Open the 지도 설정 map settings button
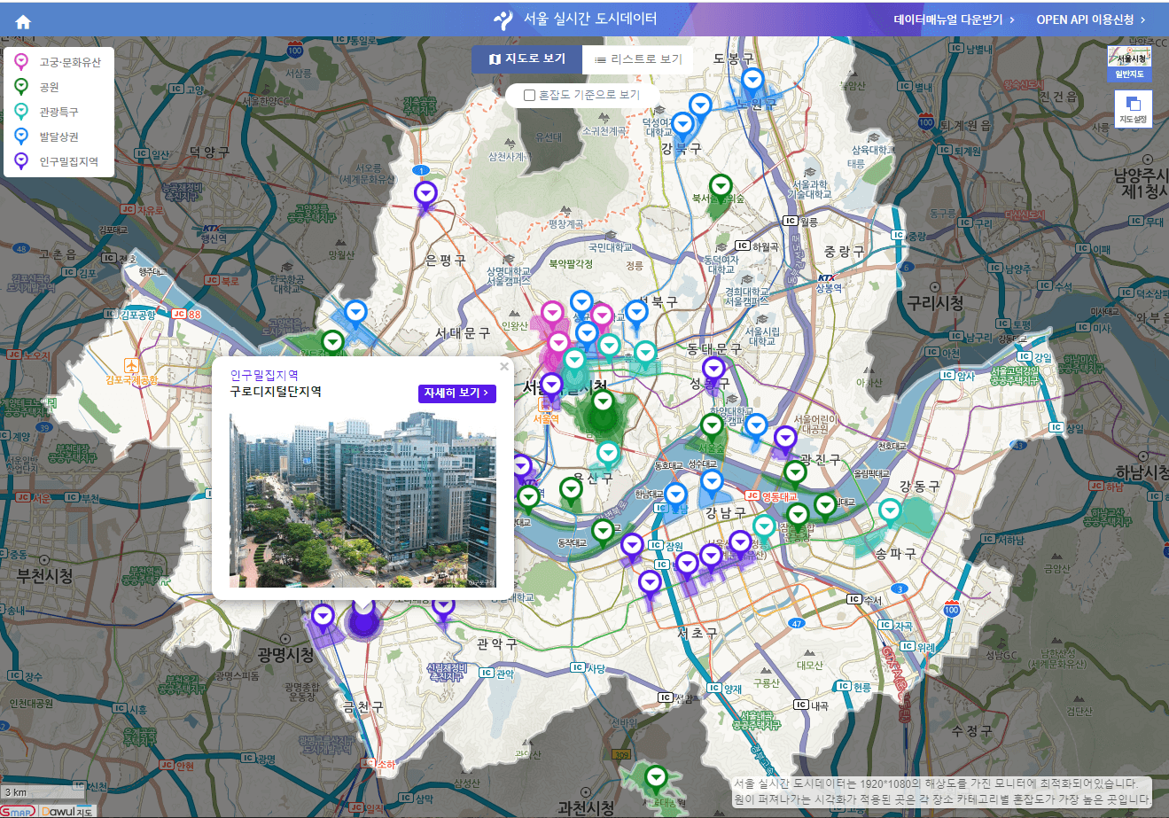 (1134, 109)
